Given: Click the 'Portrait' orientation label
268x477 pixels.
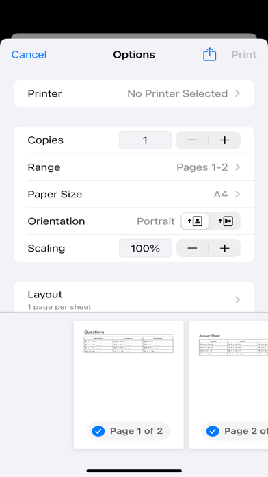Looking at the screenshot, I should pyautogui.click(x=156, y=221).
